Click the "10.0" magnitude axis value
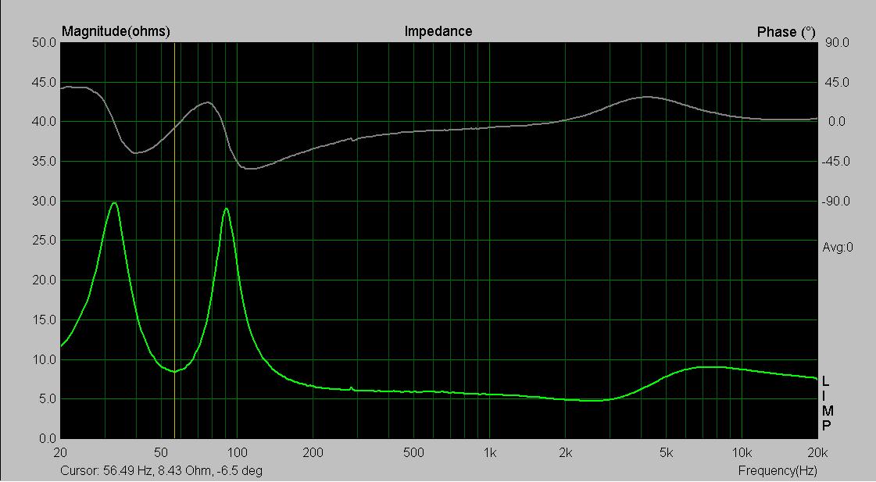 coord(44,359)
